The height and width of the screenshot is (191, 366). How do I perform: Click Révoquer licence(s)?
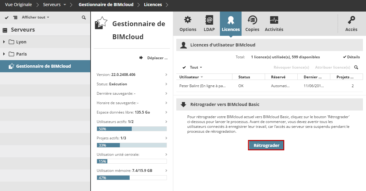(291, 67)
